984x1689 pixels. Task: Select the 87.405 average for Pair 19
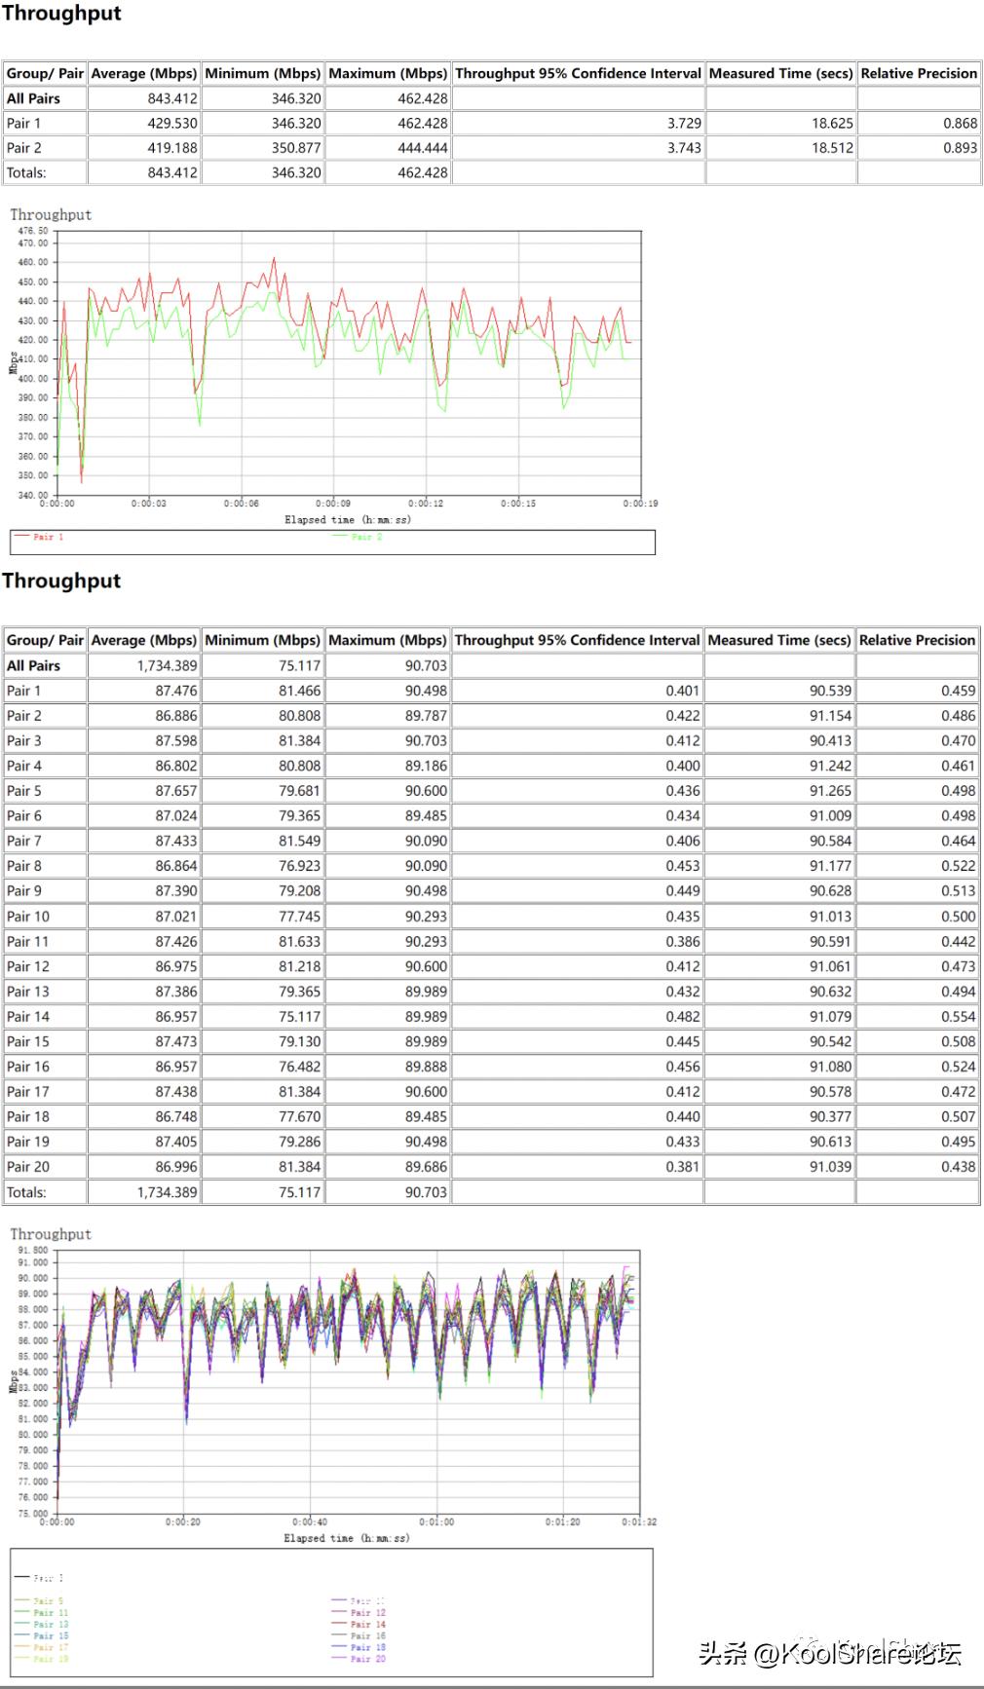click(x=176, y=1142)
